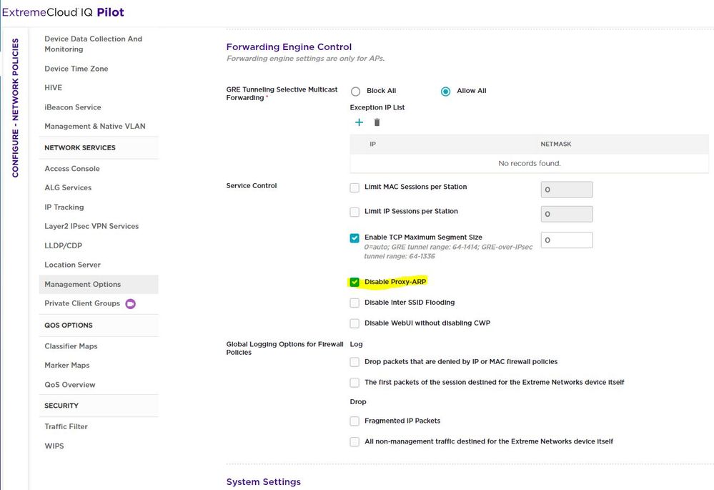The height and width of the screenshot is (490, 714).
Task: Click the video icon beside Private Client Groups
Action: click(131, 303)
